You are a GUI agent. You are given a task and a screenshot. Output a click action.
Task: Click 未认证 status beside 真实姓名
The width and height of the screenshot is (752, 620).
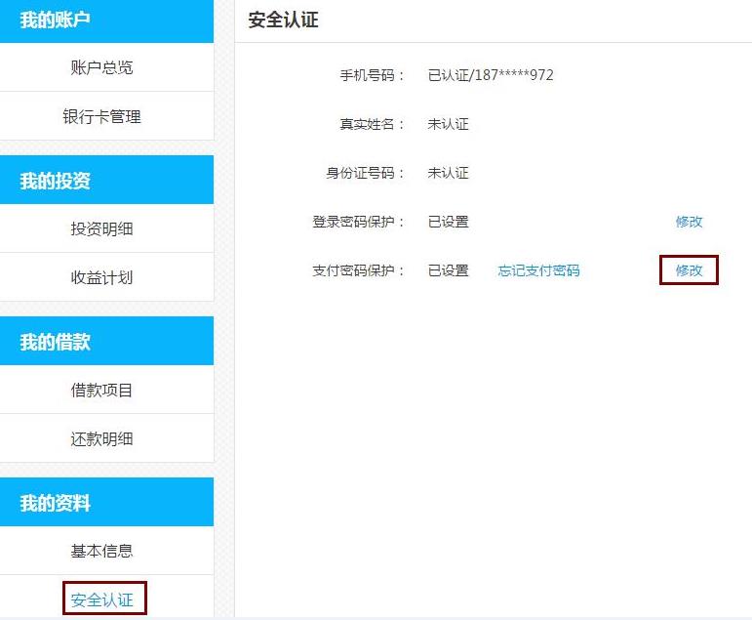[x=448, y=124]
